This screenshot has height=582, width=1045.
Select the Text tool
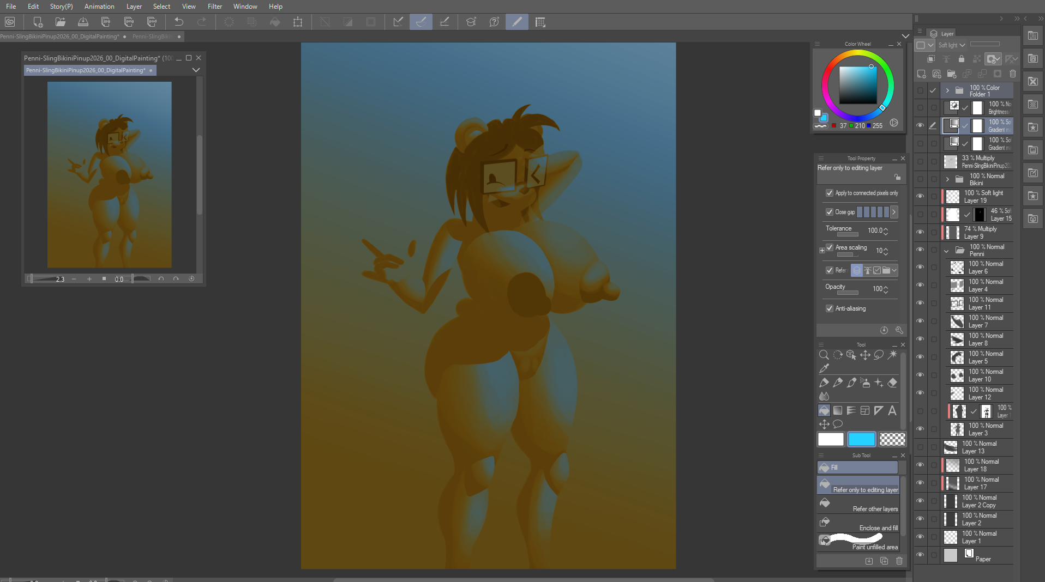(892, 410)
